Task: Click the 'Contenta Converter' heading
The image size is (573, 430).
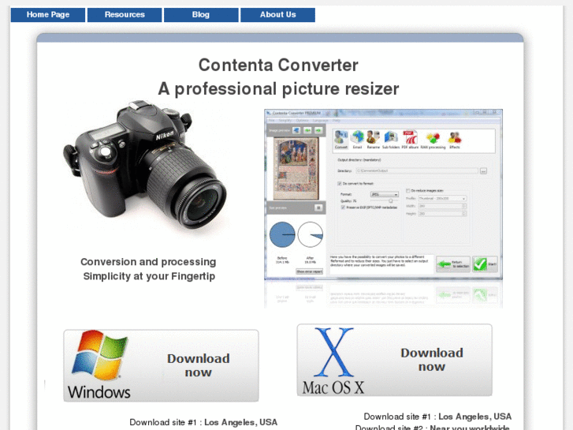Action: coord(278,65)
